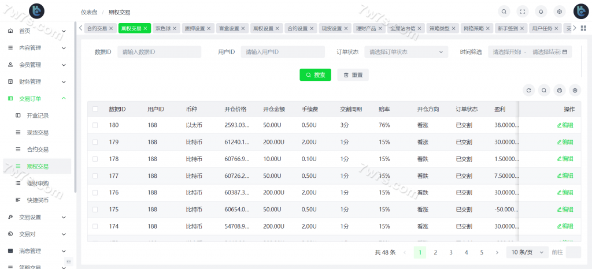
Task: Click the table refresh icon
Action: [x=528, y=90]
